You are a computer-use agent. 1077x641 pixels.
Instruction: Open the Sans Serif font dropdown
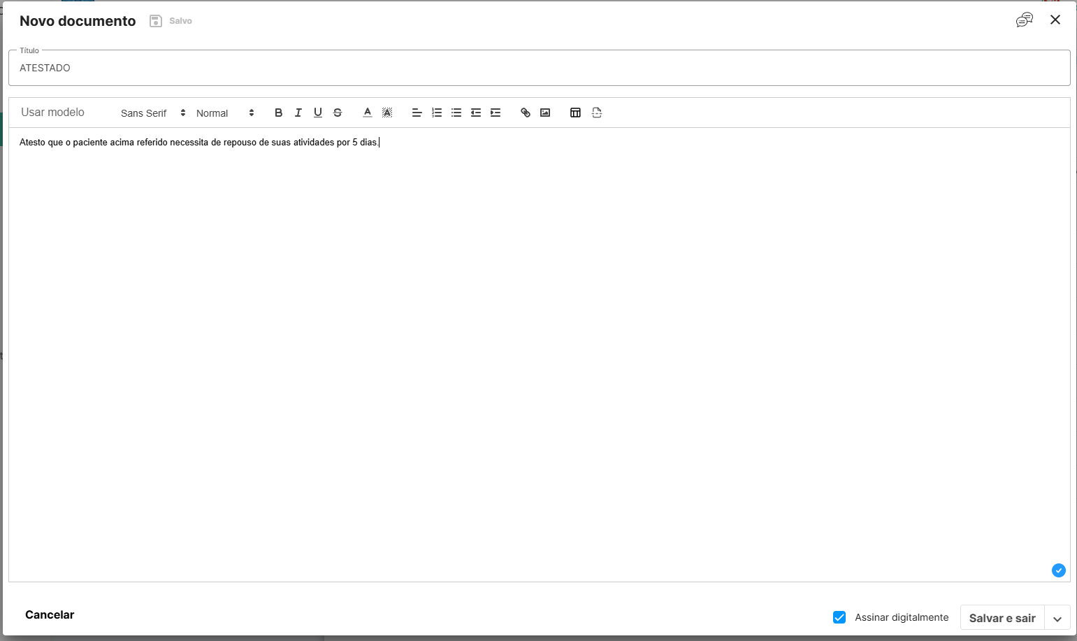click(153, 113)
